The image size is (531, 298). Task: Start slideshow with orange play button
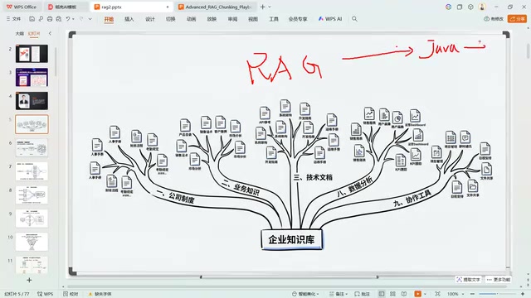click(418, 294)
